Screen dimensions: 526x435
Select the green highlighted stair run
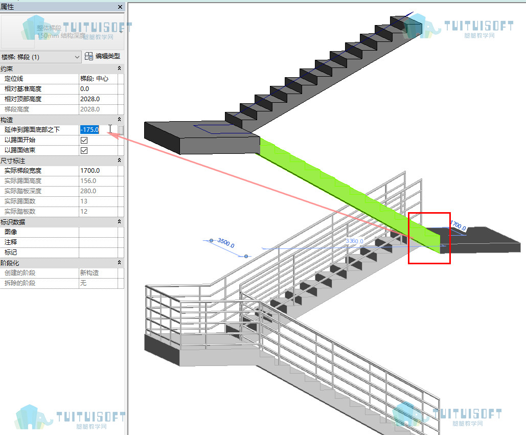349,195
